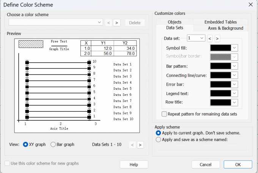This screenshot has height=173, width=258.
Task: Open the Axes & Background tab
Action: [225, 28]
